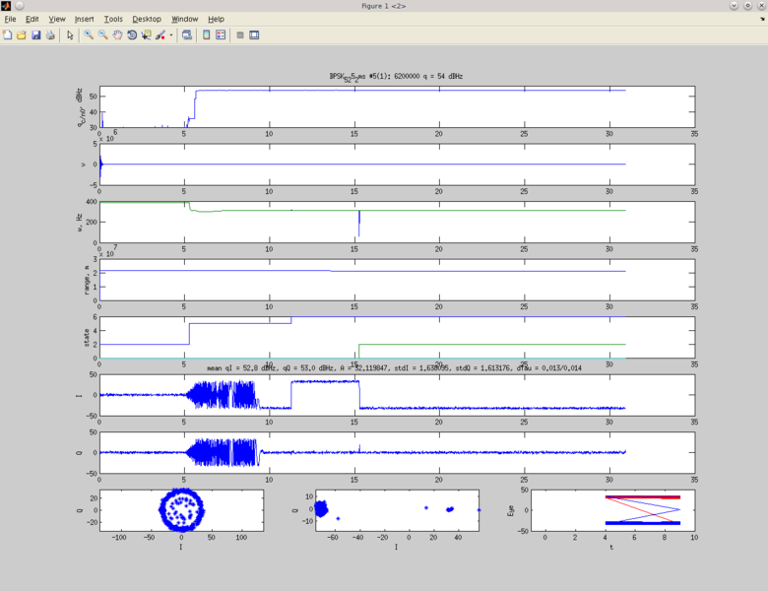Click the Open File folder icon
This screenshot has height=591, width=768.
point(22,35)
